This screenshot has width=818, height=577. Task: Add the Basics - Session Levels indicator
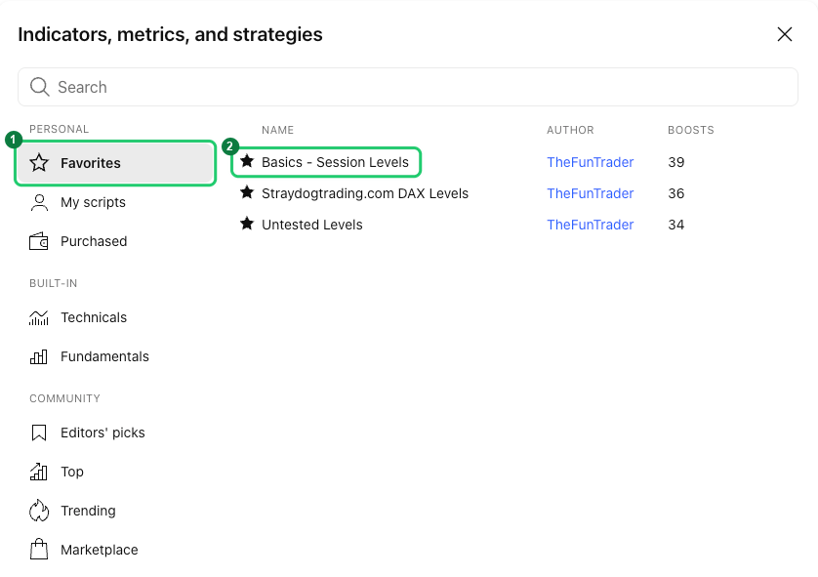(x=335, y=162)
